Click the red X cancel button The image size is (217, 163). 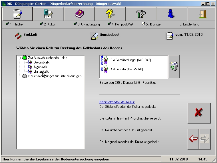pyautogui.click(x=199, y=113)
